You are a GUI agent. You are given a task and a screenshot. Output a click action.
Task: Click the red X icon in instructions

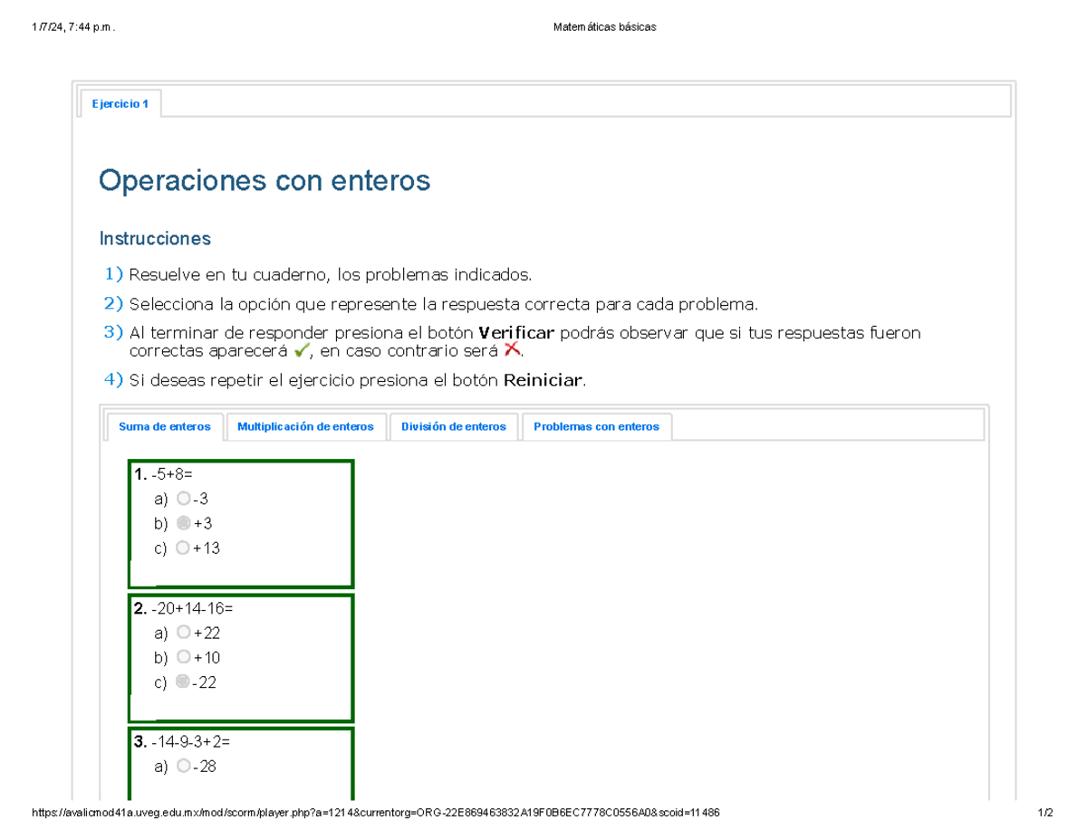click(512, 350)
